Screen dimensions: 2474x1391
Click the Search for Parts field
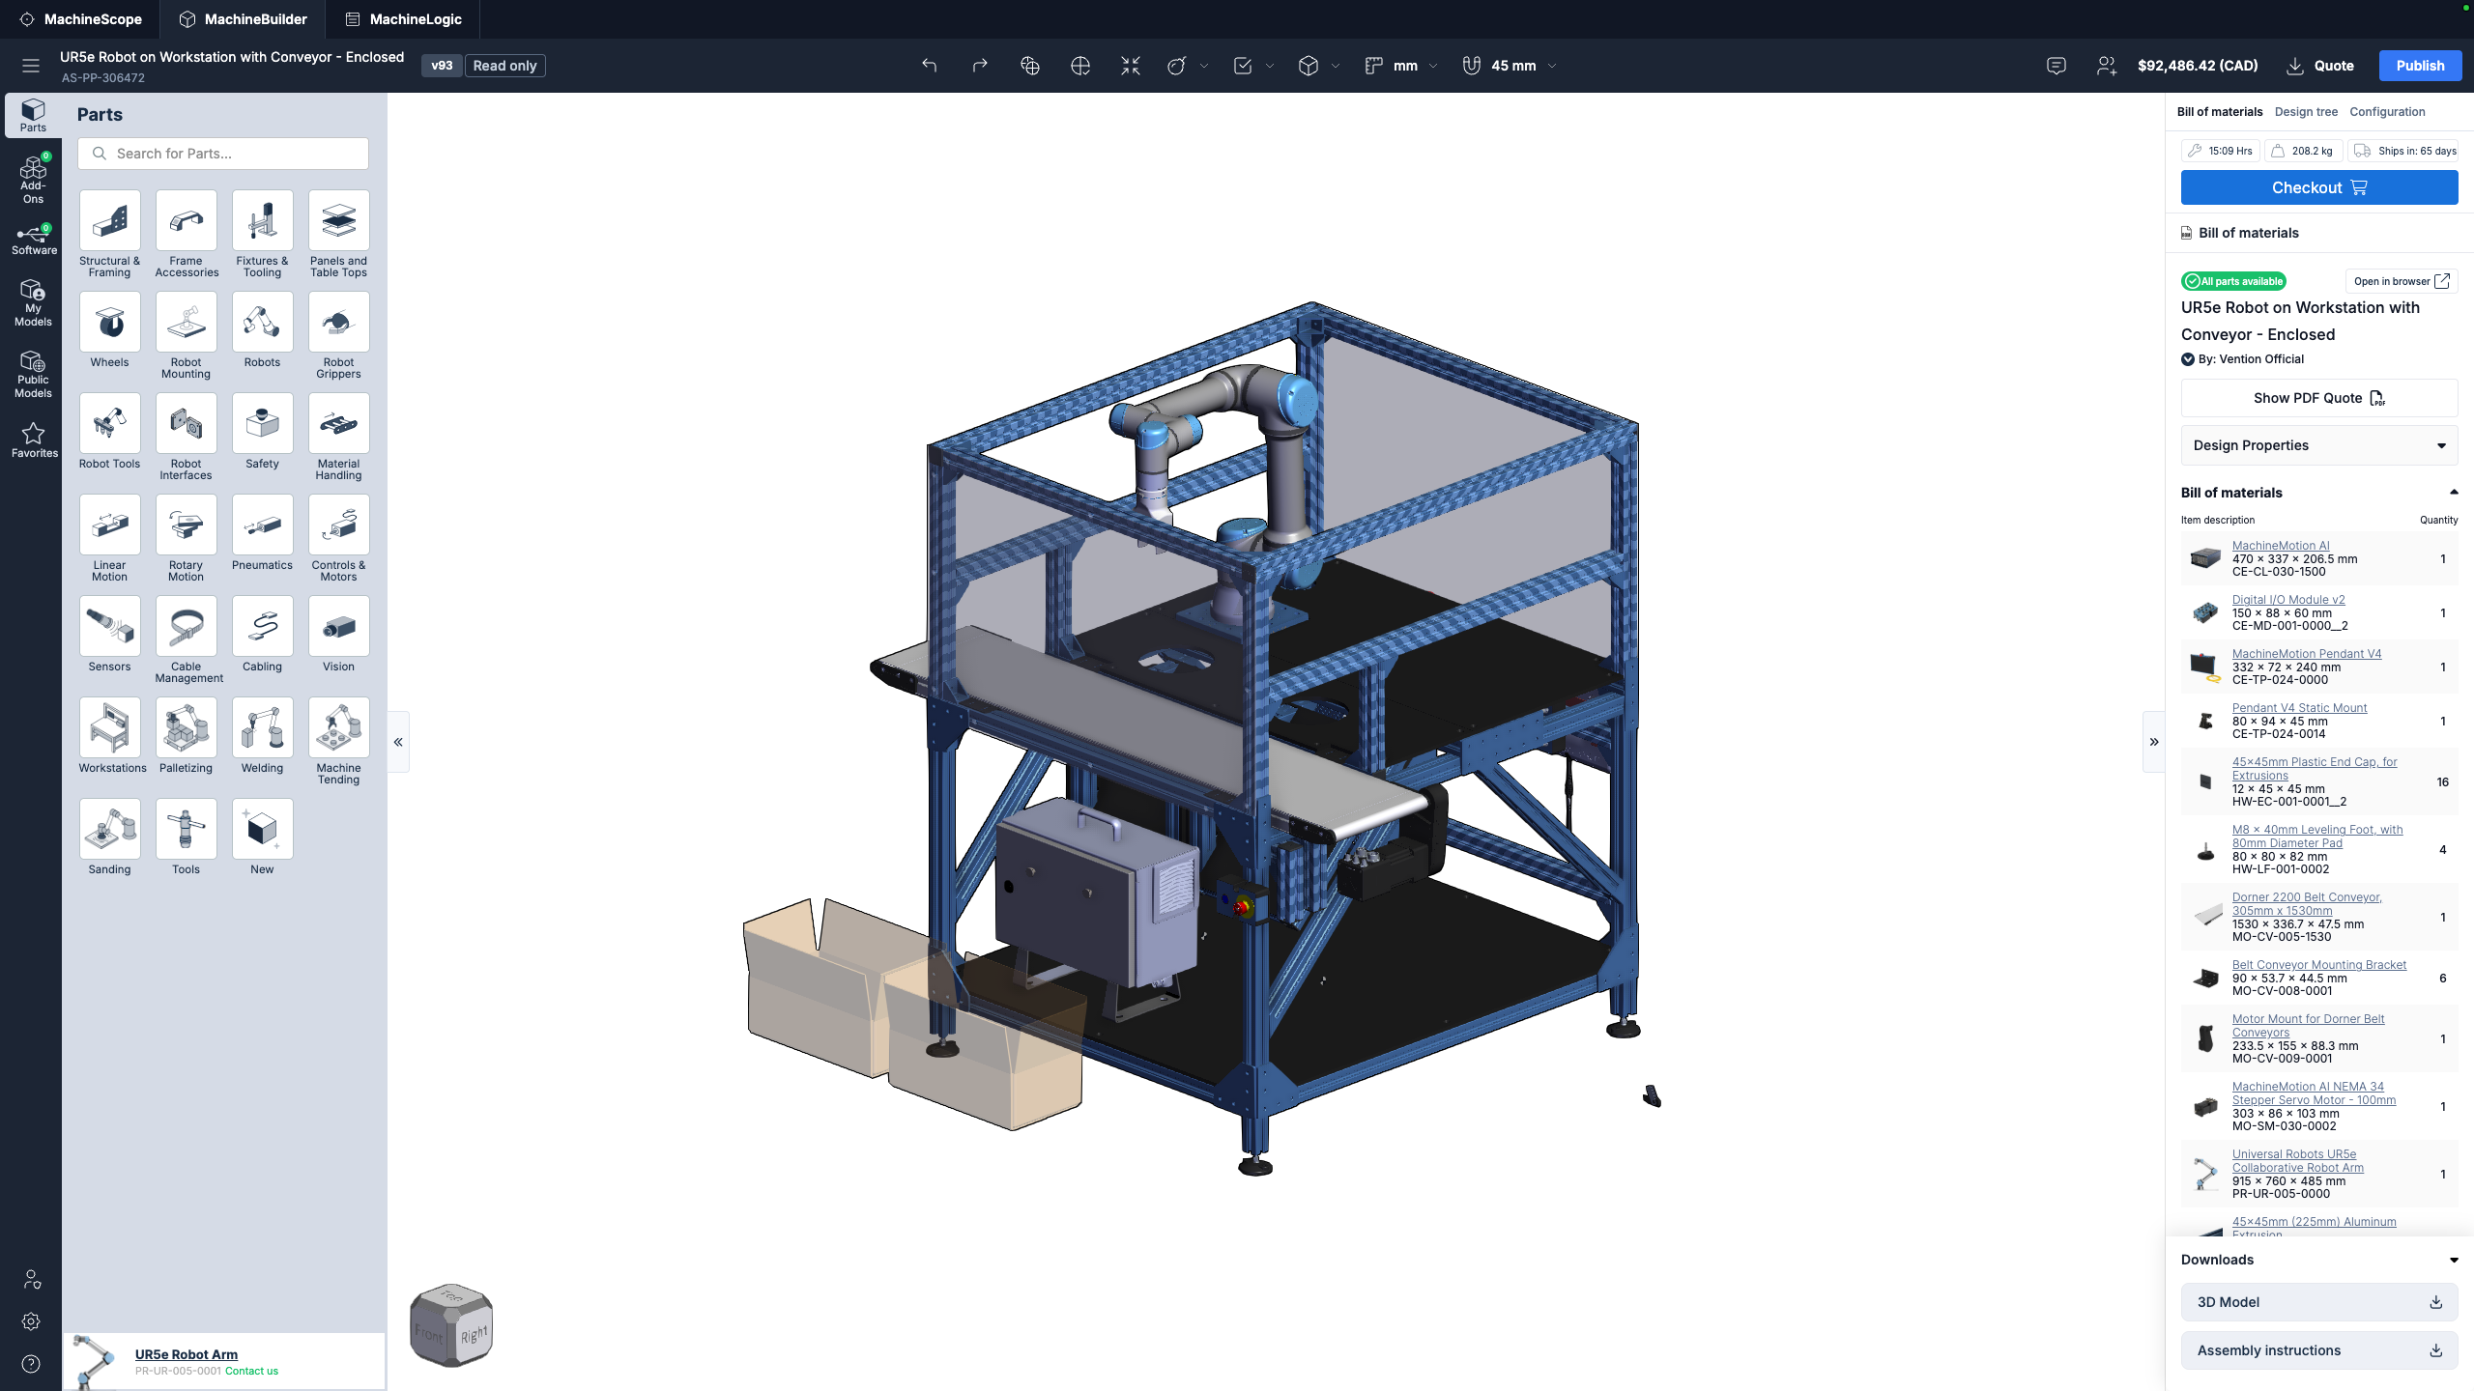[x=223, y=154]
